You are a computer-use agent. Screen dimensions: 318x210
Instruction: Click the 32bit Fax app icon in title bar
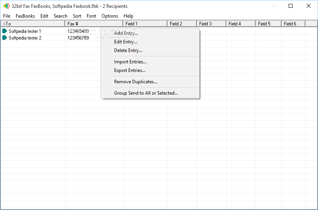click(x=6, y=6)
